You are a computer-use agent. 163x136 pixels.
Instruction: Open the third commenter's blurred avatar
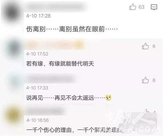(x=14, y=82)
